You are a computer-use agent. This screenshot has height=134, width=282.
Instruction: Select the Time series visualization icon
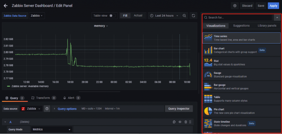(208, 38)
